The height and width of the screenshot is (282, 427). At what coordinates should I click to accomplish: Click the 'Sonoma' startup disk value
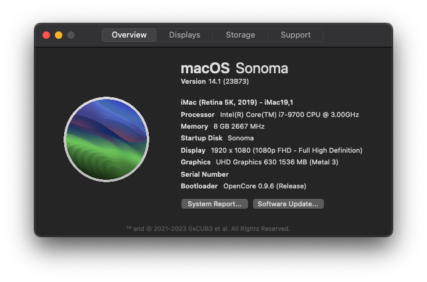(241, 138)
